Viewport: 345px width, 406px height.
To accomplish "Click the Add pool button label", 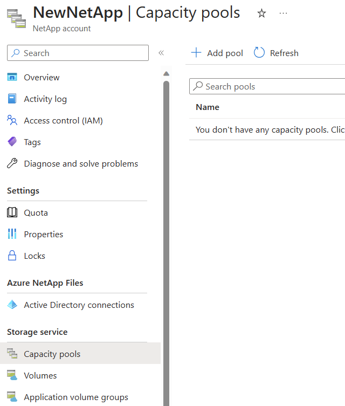I will click(x=225, y=53).
